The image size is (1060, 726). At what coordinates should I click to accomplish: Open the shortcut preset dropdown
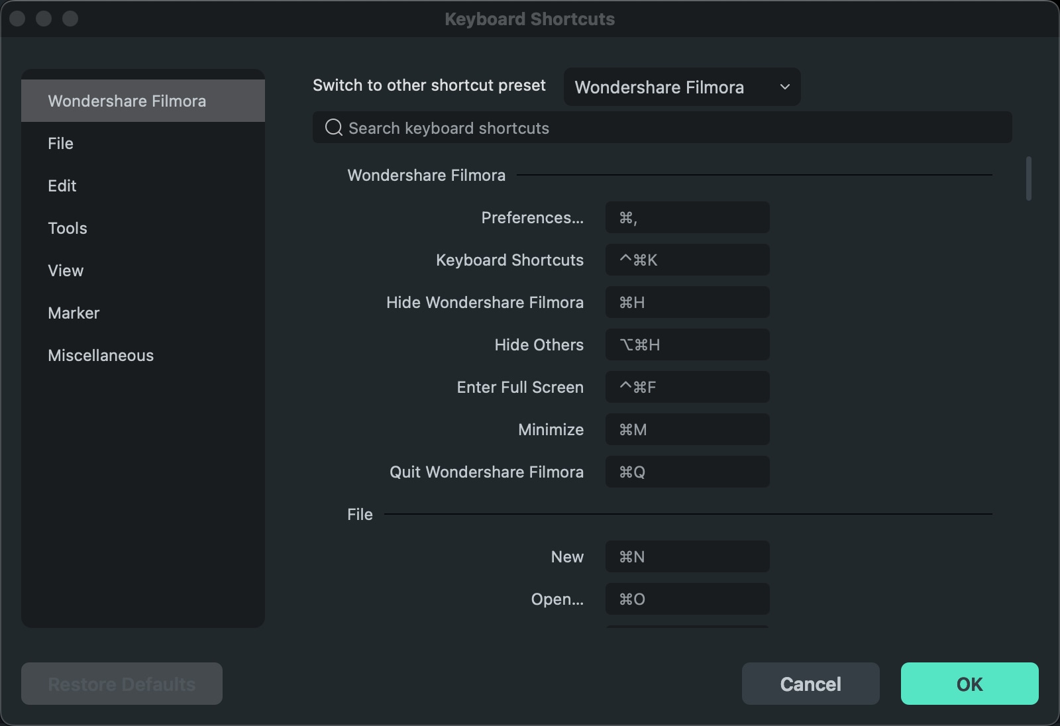click(682, 87)
